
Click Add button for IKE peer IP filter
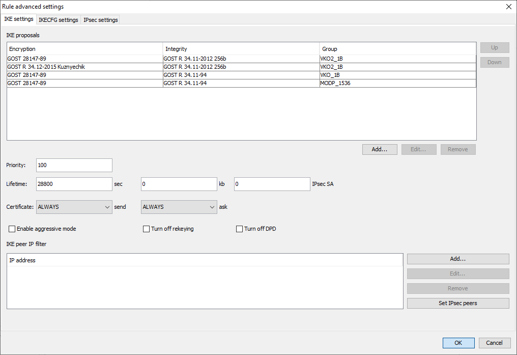pos(457,259)
